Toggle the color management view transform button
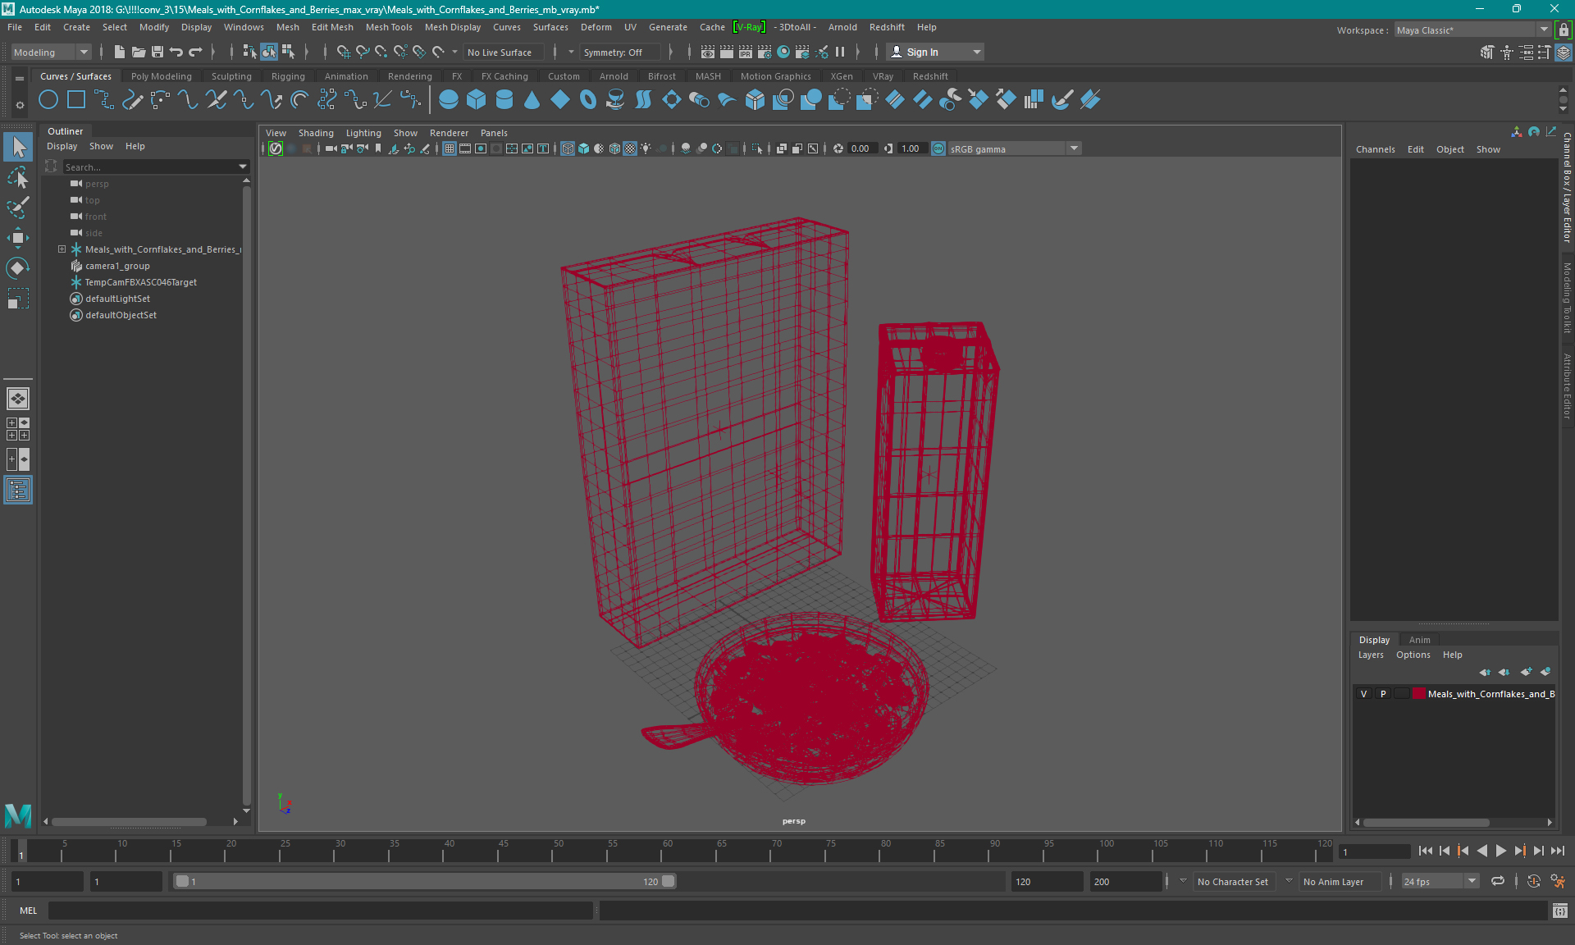 pos(938,148)
